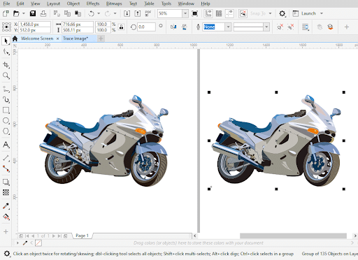
Task: Toggle show guidelines button
Action: click(x=229, y=13)
